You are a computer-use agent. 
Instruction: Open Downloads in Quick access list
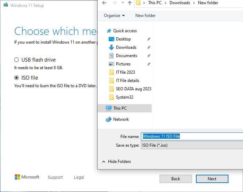coord(126,47)
